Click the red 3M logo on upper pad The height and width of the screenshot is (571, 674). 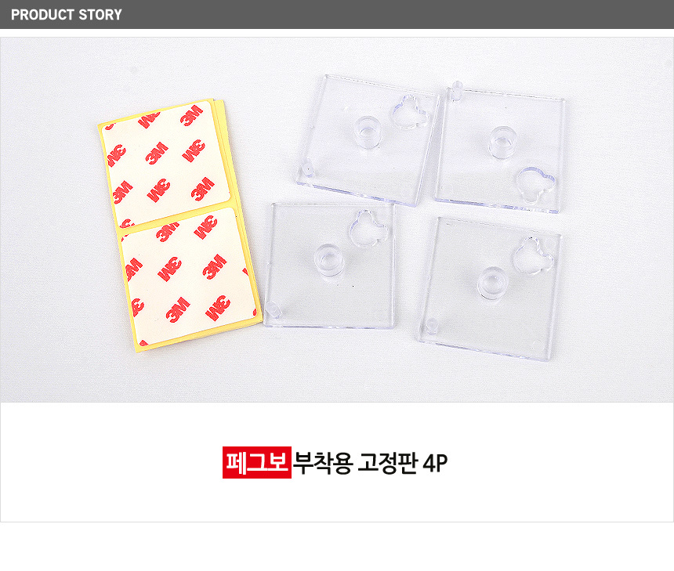(158, 154)
